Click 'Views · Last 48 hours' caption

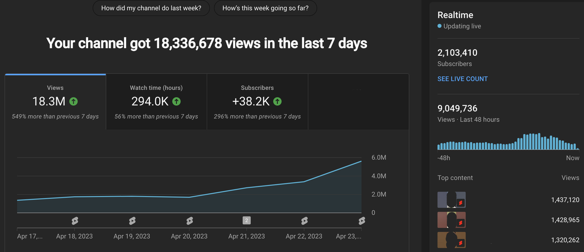(x=468, y=119)
